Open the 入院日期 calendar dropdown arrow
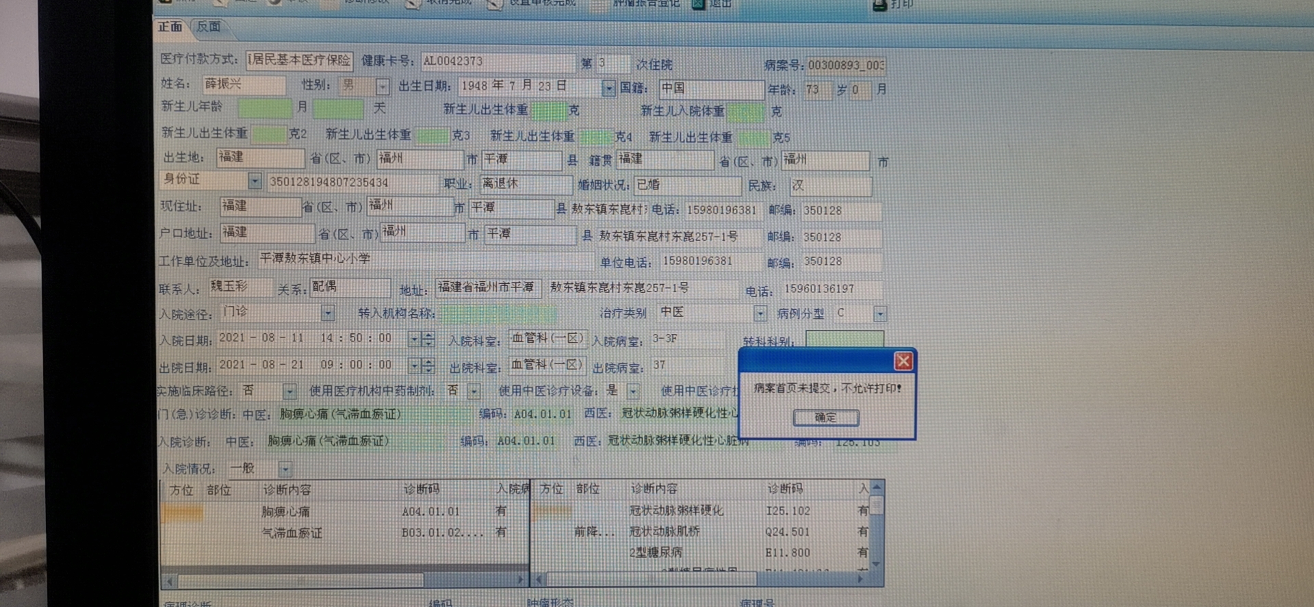The width and height of the screenshot is (1314, 607). click(414, 339)
